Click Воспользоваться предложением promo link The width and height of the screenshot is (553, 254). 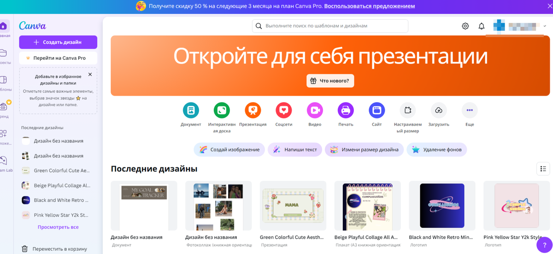[370, 6]
